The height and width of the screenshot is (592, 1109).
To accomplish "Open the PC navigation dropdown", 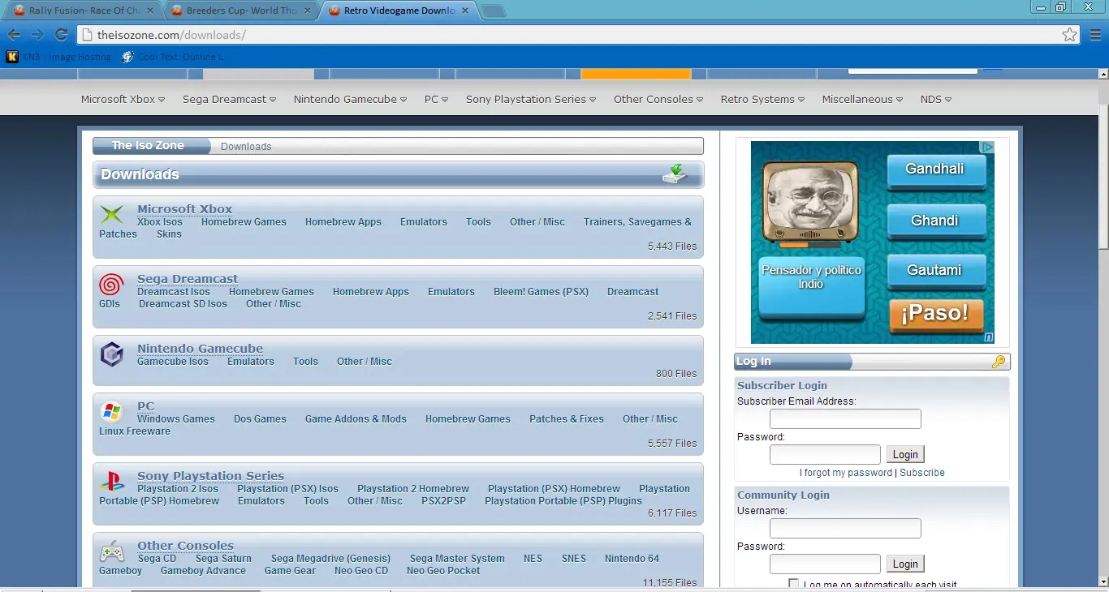I will [436, 99].
